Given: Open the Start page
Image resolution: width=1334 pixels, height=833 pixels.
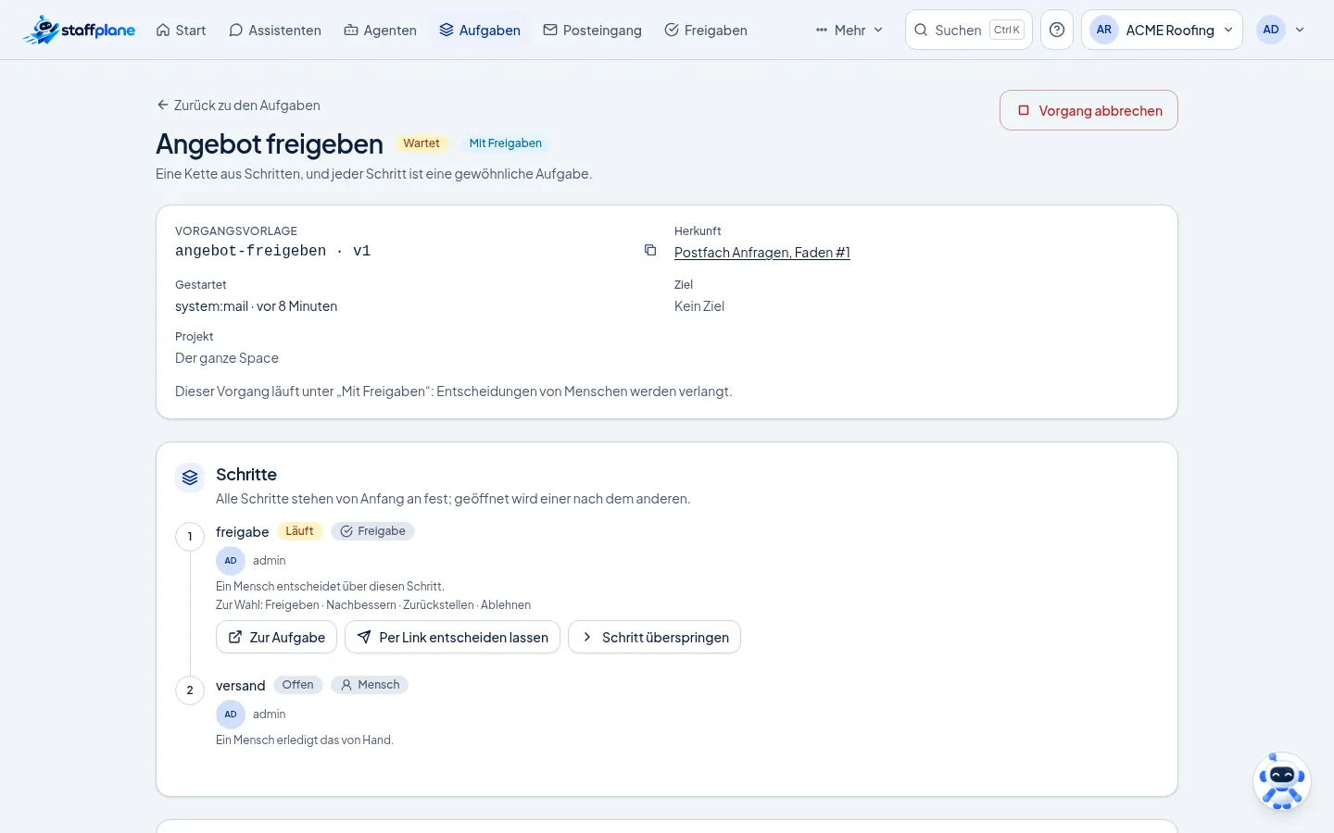Looking at the screenshot, I should tap(181, 30).
